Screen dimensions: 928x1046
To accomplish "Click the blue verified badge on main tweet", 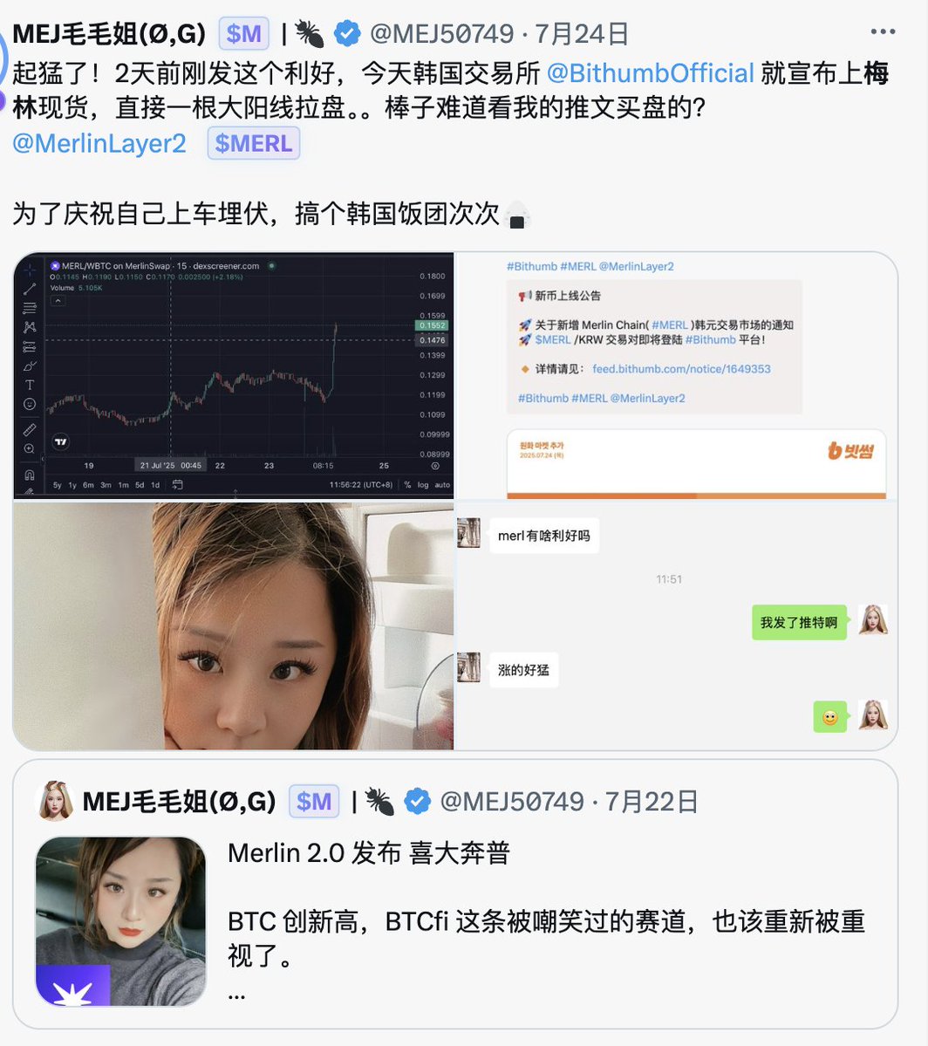I will [x=347, y=33].
